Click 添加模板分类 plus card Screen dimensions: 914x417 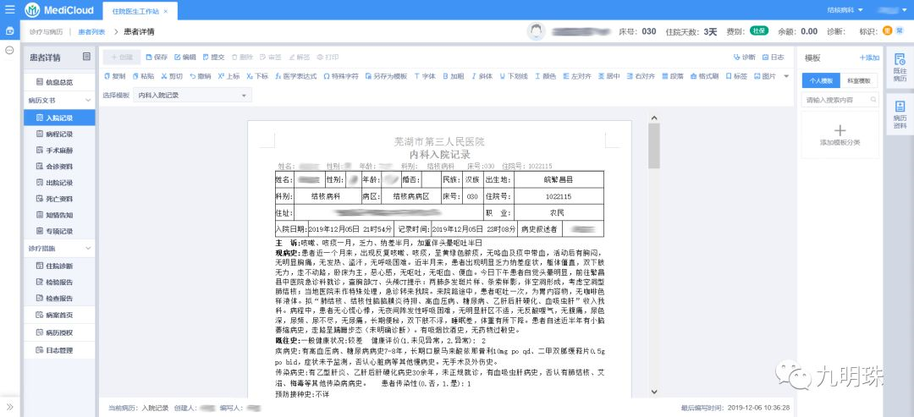840,135
